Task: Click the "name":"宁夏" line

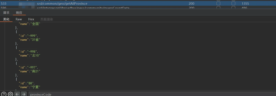Action: pyautogui.click(x=30, y=87)
